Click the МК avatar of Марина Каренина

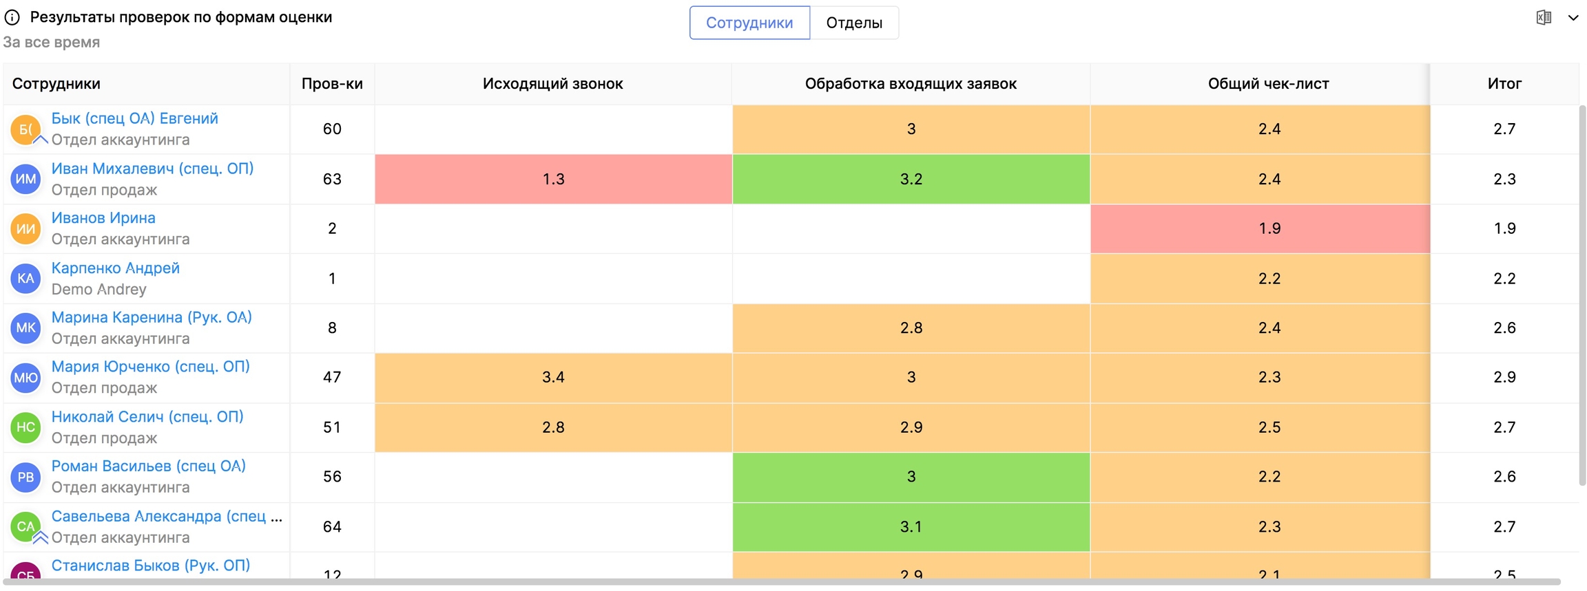25,328
